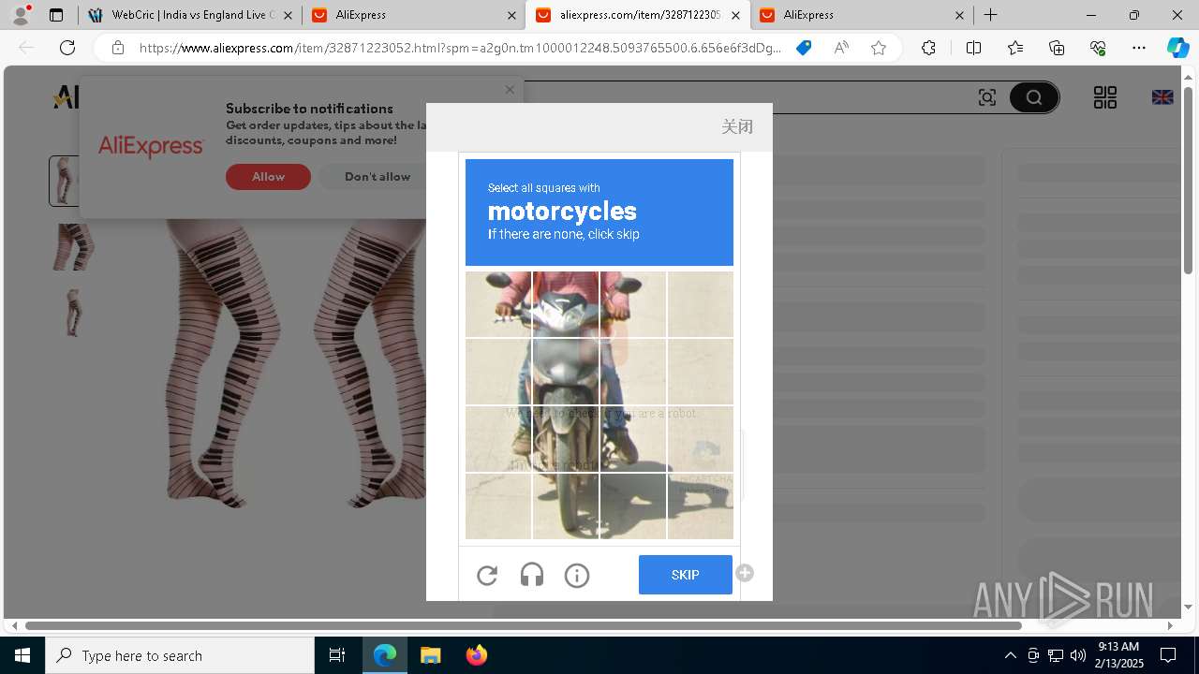Open a new browser tab
The height and width of the screenshot is (674, 1199).
click(x=990, y=15)
